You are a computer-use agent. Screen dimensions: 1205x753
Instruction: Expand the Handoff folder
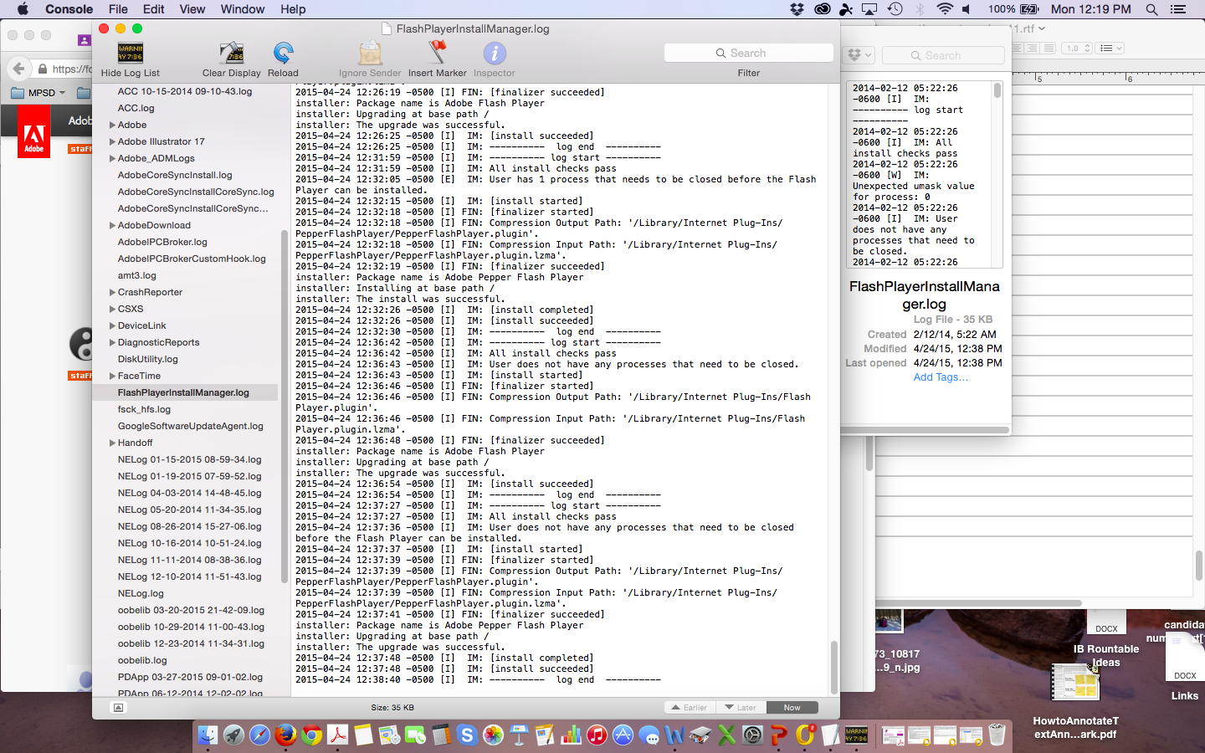click(x=112, y=443)
